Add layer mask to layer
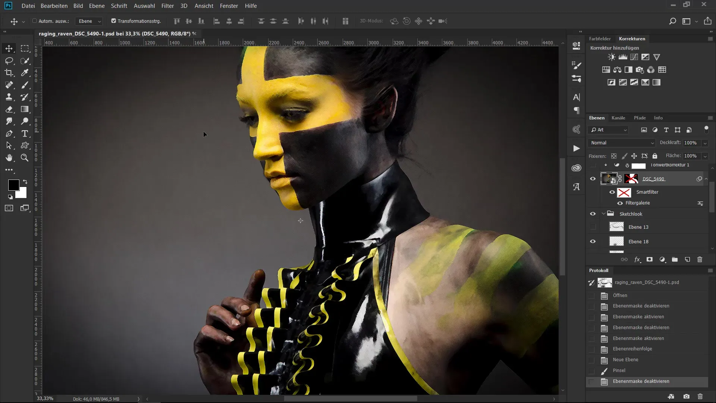The image size is (716, 403). 650,259
